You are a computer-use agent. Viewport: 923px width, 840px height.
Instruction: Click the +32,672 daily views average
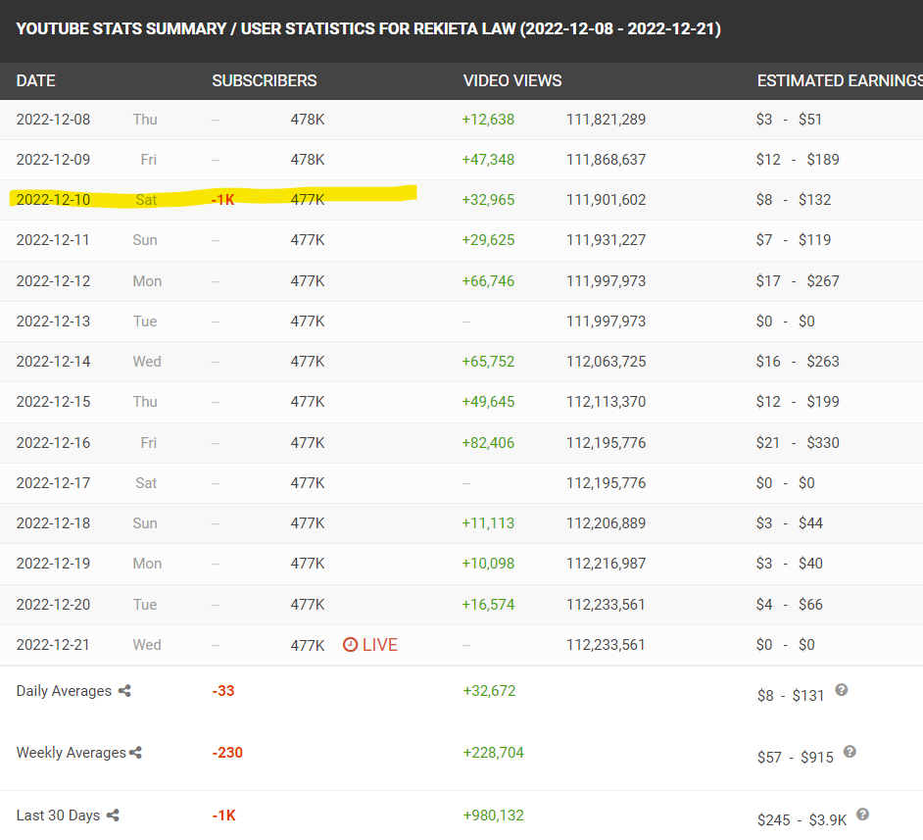(x=489, y=690)
